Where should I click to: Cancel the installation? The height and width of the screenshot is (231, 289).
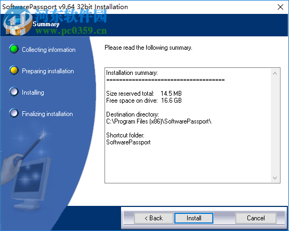coord(256,218)
